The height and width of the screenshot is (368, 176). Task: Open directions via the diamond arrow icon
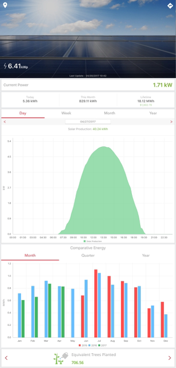pos(170,6)
